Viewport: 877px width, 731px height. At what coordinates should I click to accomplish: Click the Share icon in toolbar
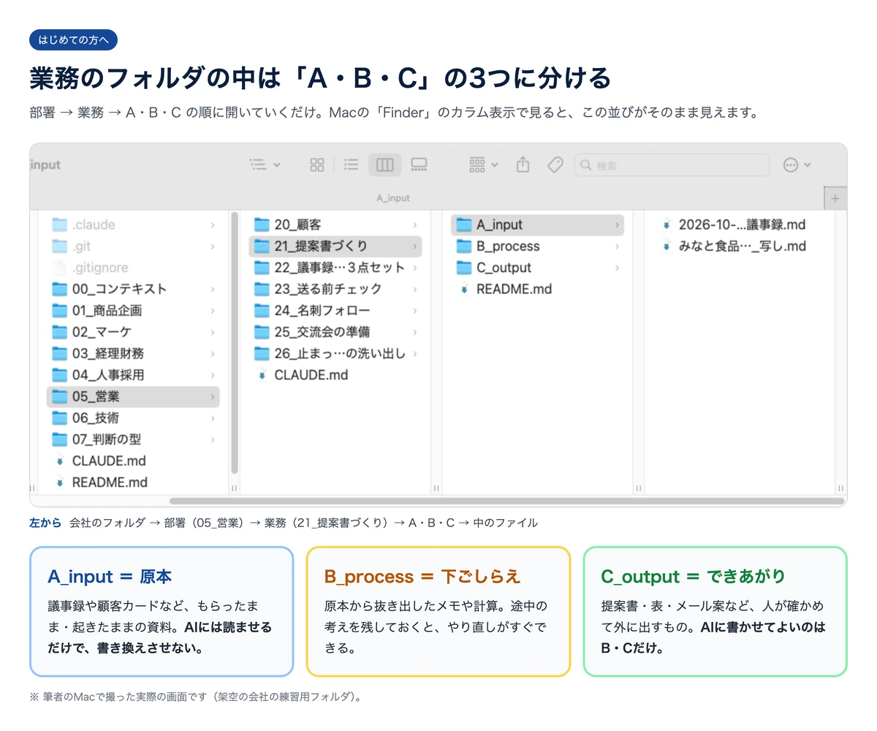pyautogui.click(x=523, y=164)
